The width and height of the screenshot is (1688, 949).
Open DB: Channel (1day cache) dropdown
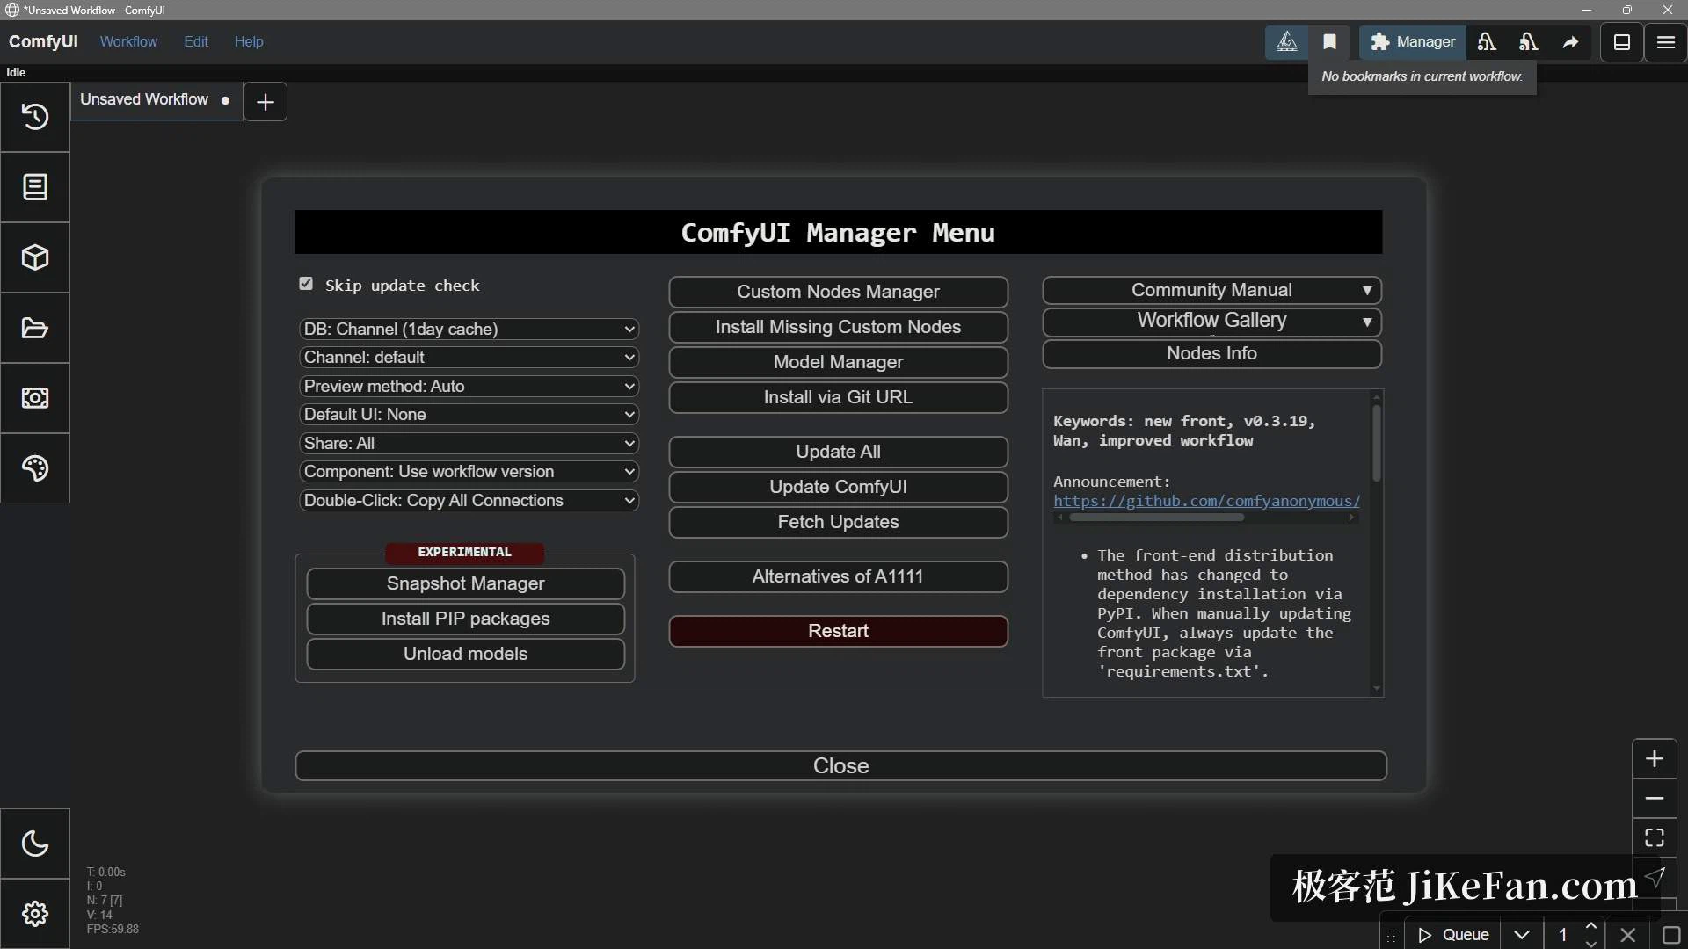tap(469, 330)
